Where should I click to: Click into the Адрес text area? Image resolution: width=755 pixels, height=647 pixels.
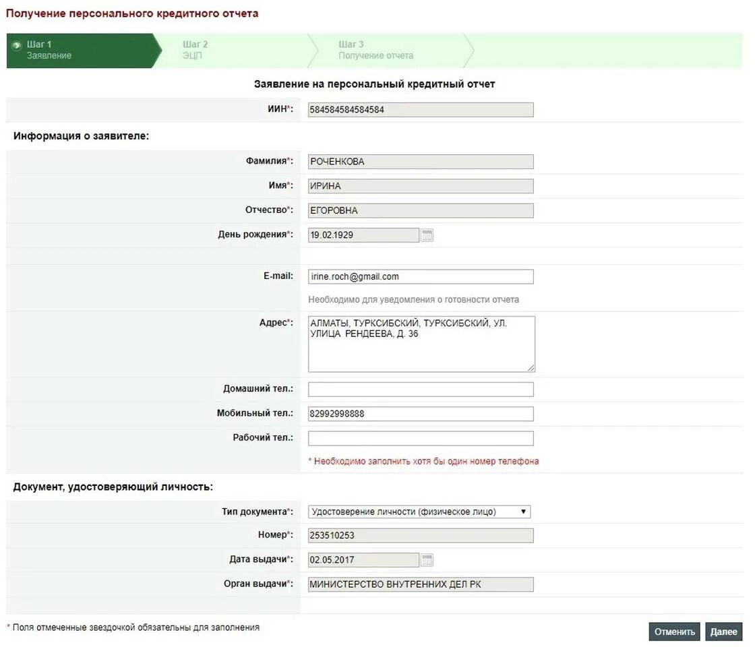(421, 344)
